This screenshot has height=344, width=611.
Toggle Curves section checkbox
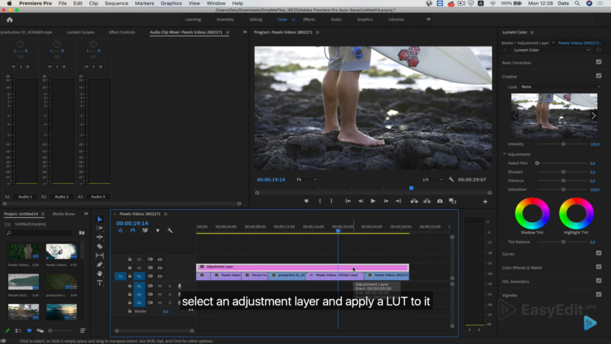pyautogui.click(x=598, y=253)
